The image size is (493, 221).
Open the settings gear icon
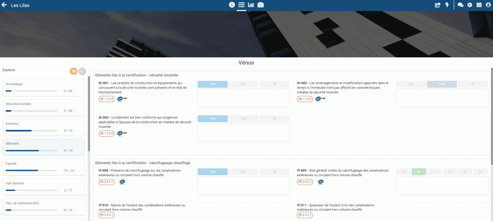470,5
